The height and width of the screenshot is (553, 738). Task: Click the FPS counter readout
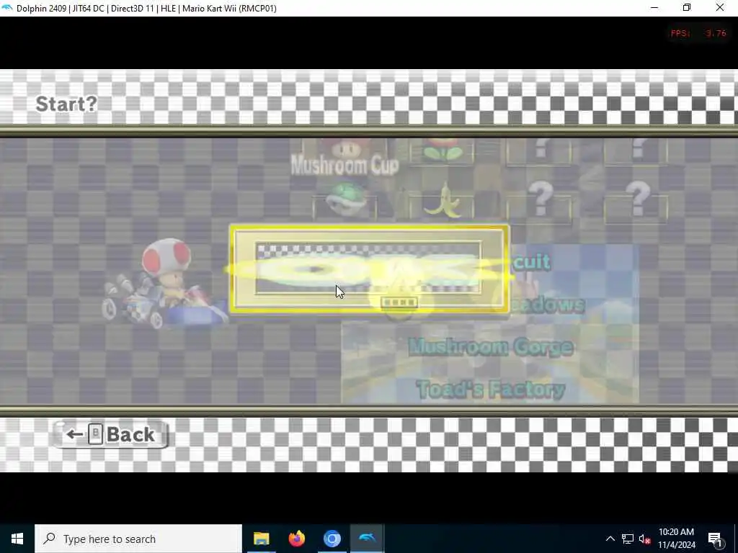point(698,33)
